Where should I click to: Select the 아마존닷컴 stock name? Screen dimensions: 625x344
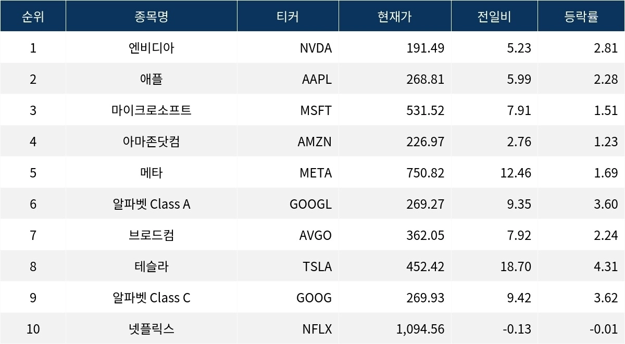(x=151, y=142)
